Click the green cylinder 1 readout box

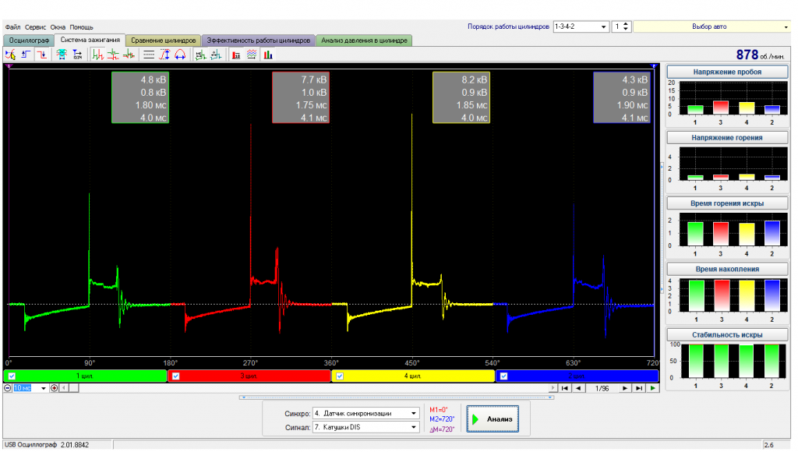140,97
